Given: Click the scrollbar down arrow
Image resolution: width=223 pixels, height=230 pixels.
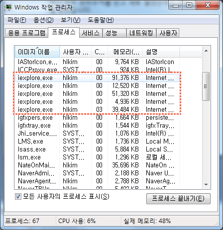Looking at the screenshot, I should [206, 184].
